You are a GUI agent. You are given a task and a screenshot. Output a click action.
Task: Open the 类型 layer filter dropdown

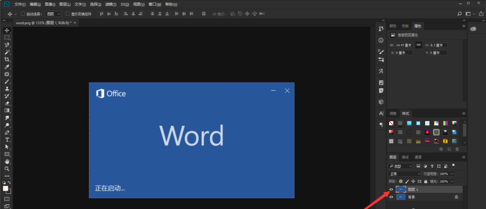[400, 166]
